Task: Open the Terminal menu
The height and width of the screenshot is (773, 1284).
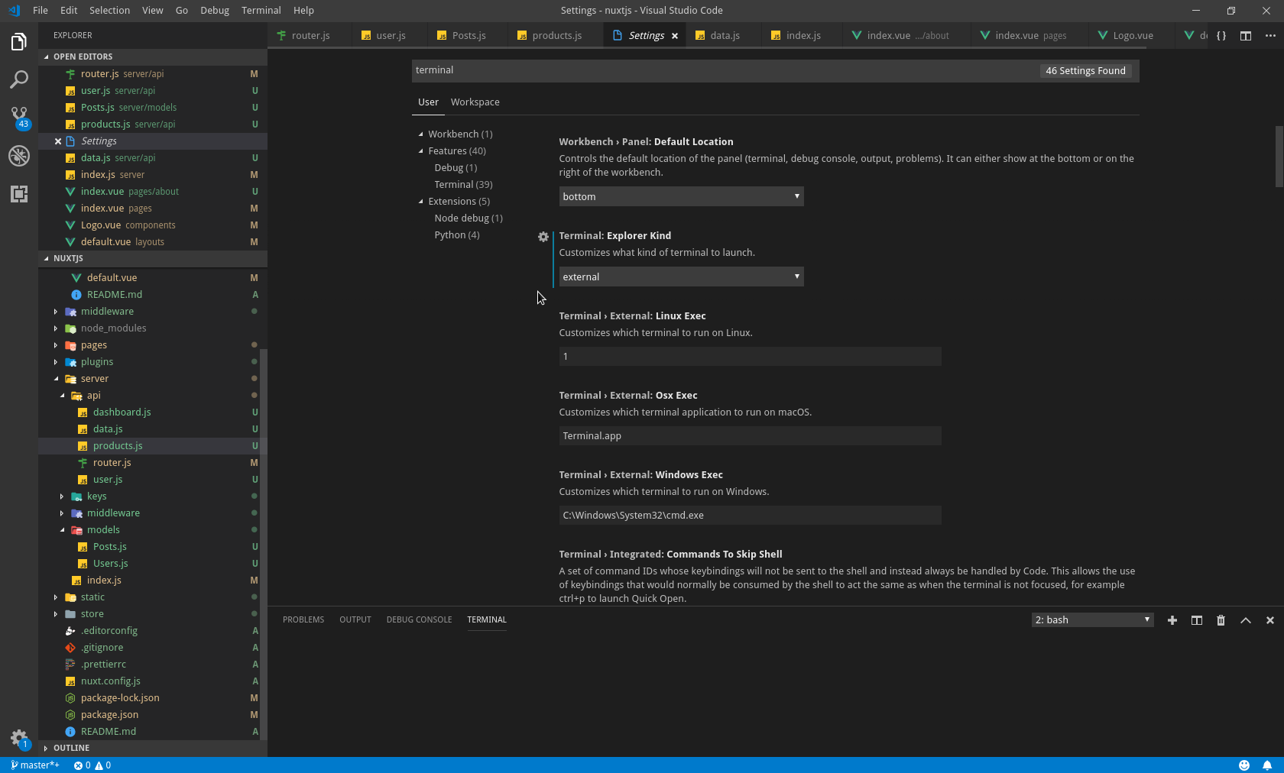Action: (261, 10)
